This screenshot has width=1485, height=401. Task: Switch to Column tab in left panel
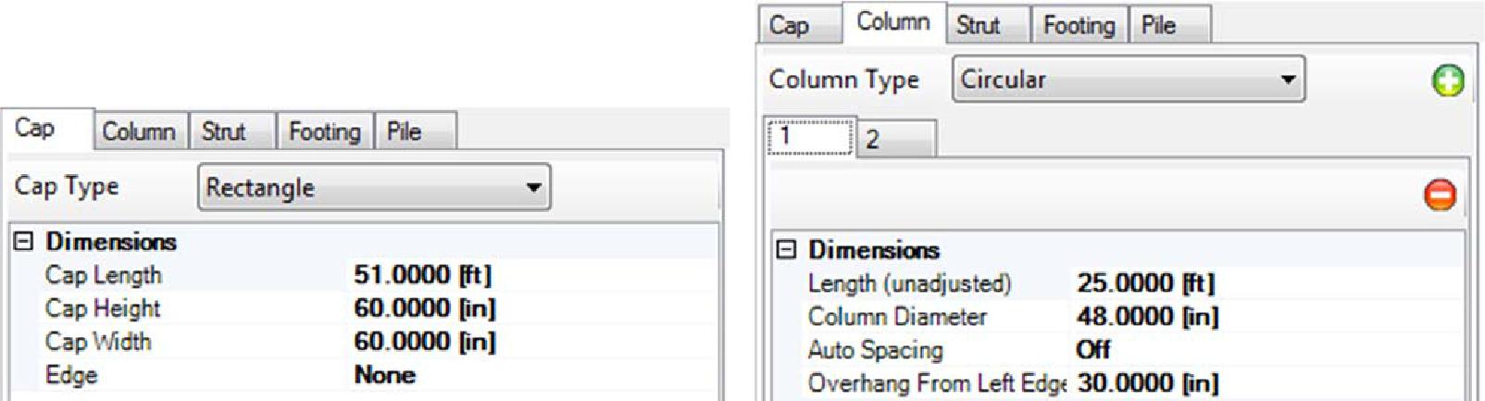click(140, 132)
